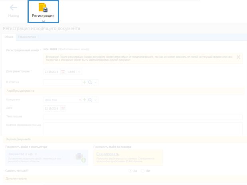This screenshot has width=247, height=185.
Task: Click plus icon next to Контрагент
Action: tap(84, 100)
